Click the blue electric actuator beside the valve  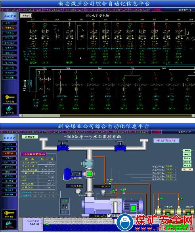[x=73, y=174]
